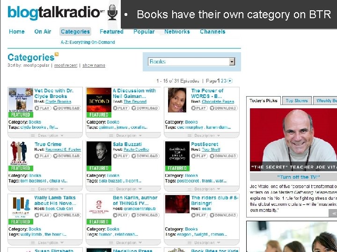337x252 pixels.
Task: Download the True Crime episode
Action: click(67, 156)
